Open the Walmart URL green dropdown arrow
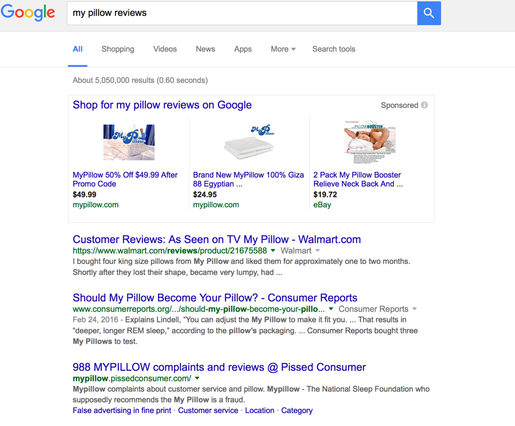Screen dimensions: 515x426 click(x=273, y=251)
